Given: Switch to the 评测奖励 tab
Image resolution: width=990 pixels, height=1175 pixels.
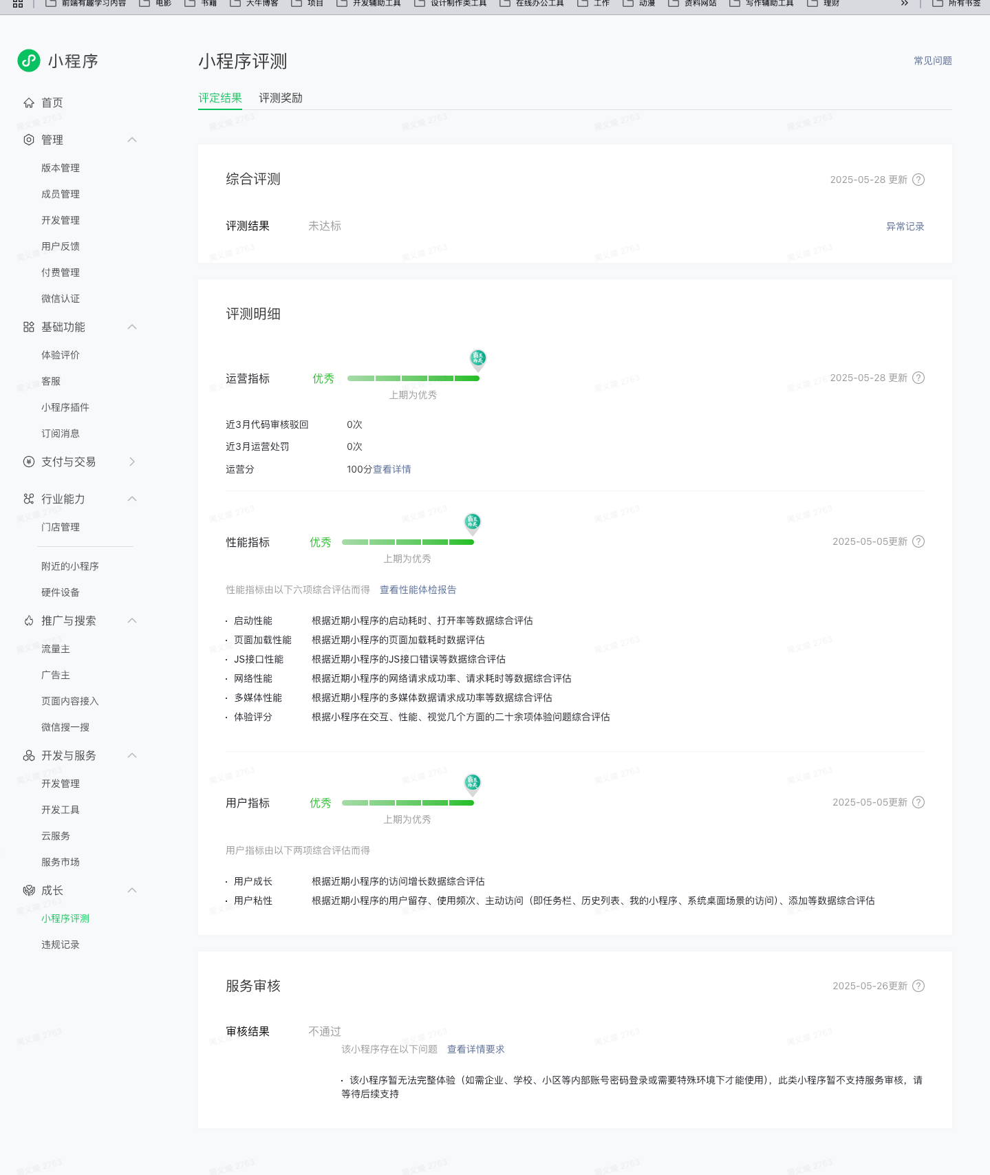Looking at the screenshot, I should pos(281,98).
